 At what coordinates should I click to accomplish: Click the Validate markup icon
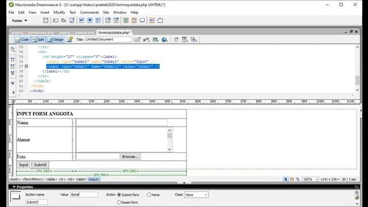click(x=146, y=40)
